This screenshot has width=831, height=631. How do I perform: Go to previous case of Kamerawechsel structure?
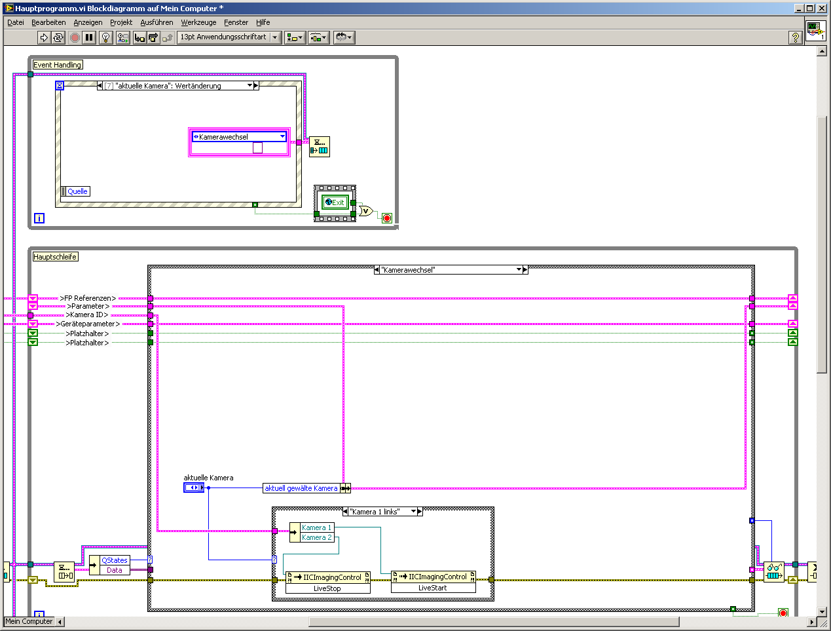377,270
